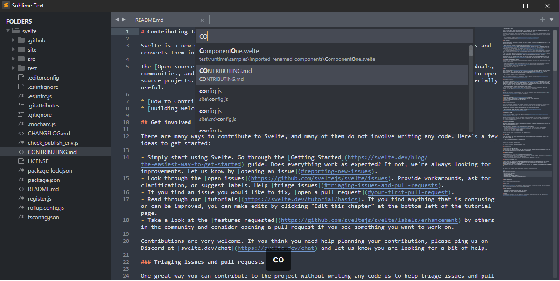Add new tab with plus button
This screenshot has height=281, width=560.
coord(543,20)
